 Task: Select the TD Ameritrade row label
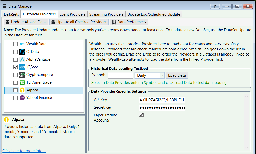pos(39,82)
